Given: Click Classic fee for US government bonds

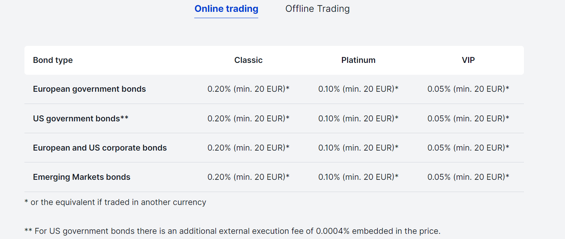Looking at the screenshot, I should tap(249, 118).
